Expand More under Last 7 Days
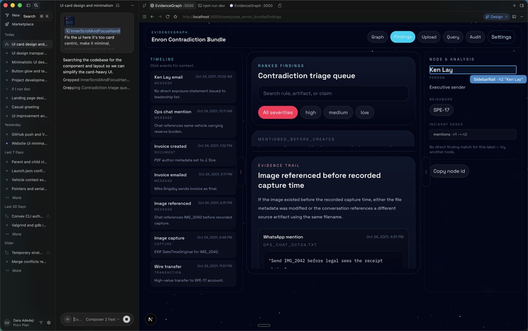 [17, 198]
